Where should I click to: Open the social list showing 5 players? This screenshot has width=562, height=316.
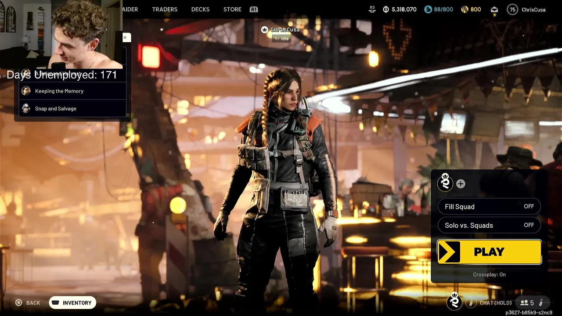pos(527,303)
